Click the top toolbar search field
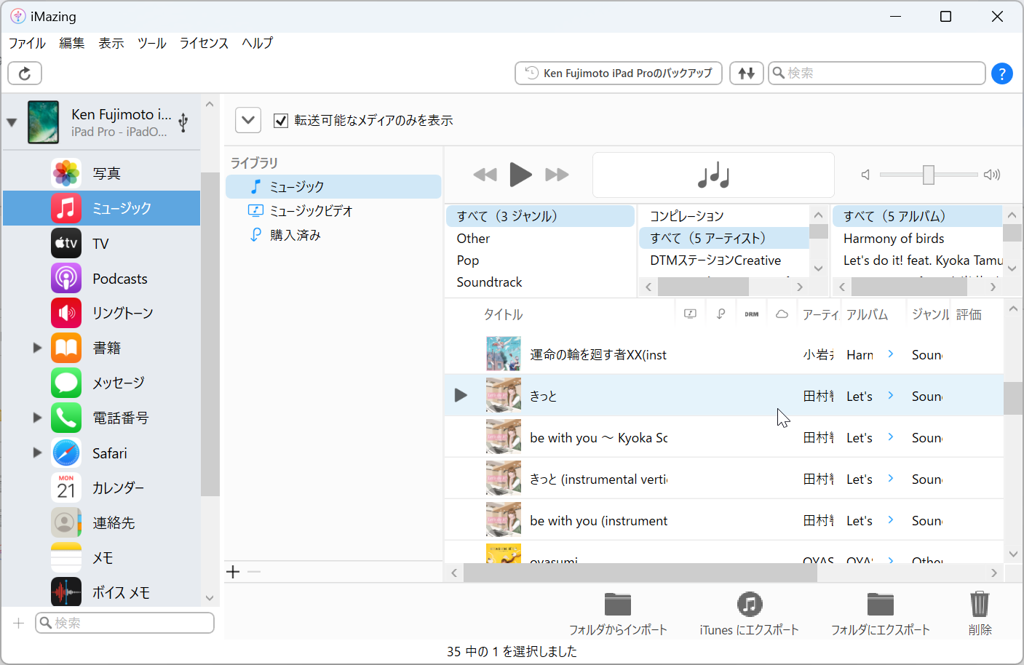Screen dimensions: 1024x665 pyautogui.click(x=877, y=73)
